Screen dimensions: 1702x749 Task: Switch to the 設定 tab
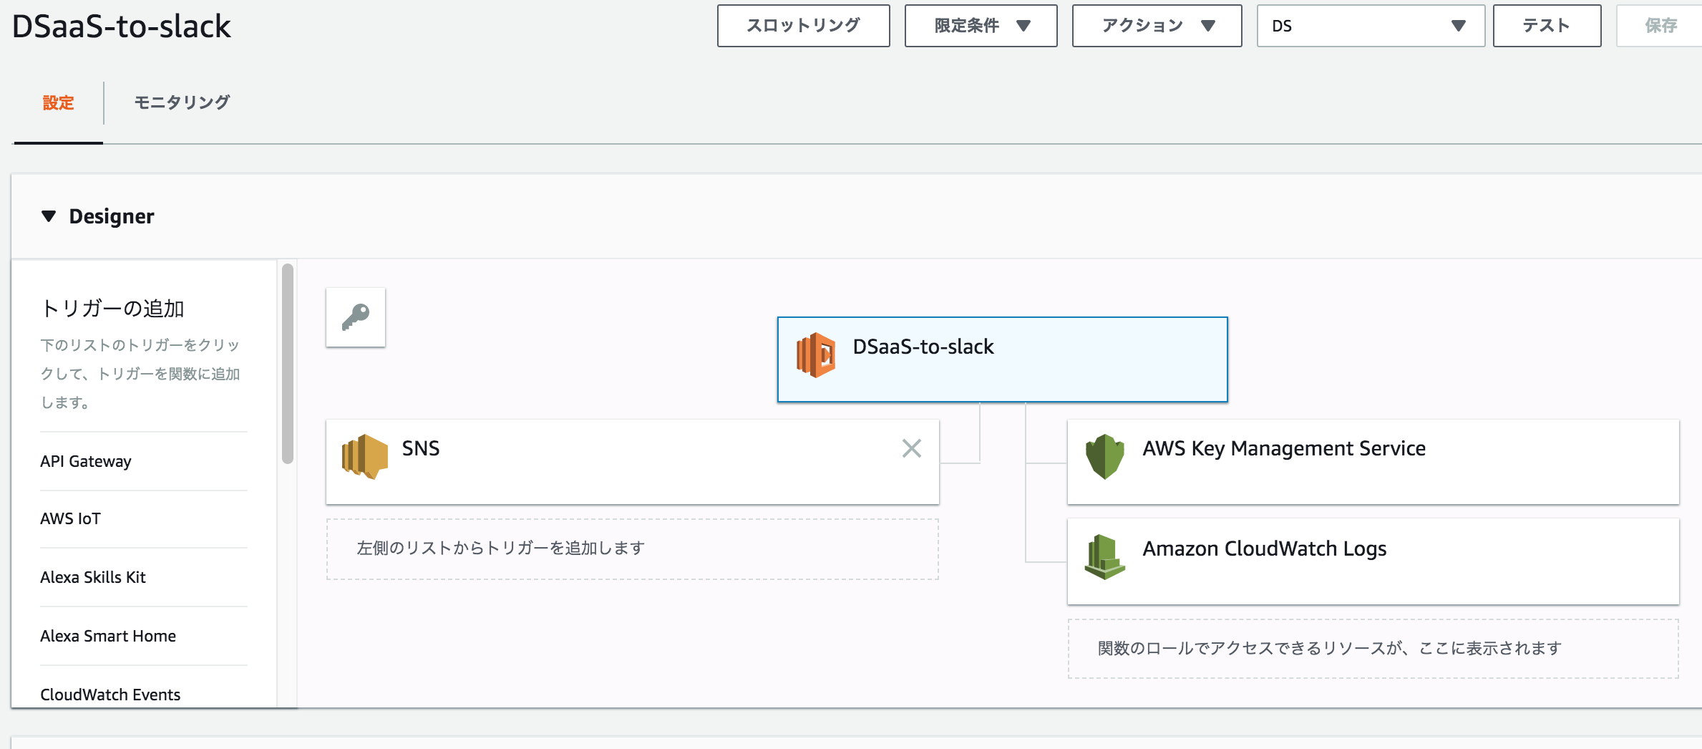[59, 102]
